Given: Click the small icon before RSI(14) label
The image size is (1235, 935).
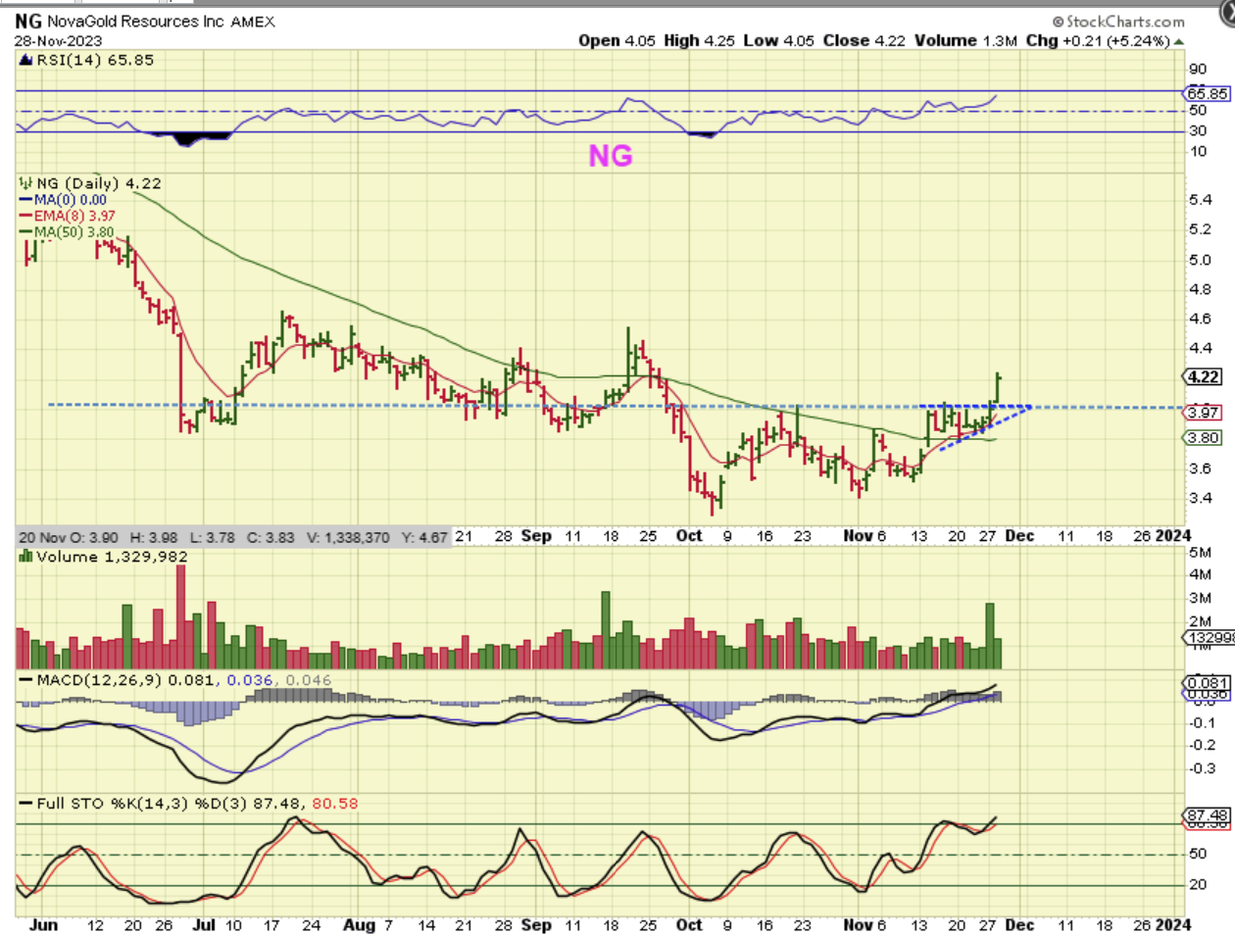Looking at the screenshot, I should [26, 60].
